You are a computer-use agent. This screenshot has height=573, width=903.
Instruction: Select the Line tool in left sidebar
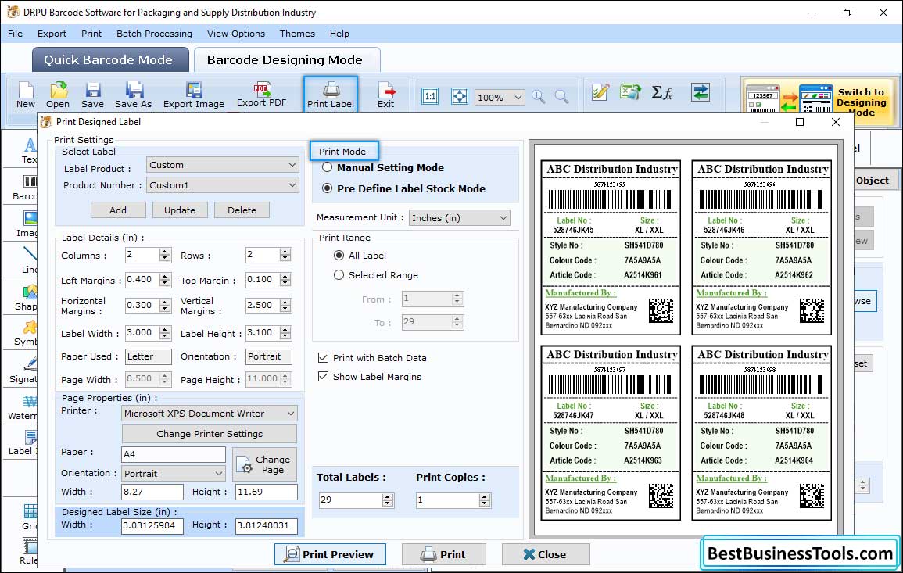(x=30, y=260)
